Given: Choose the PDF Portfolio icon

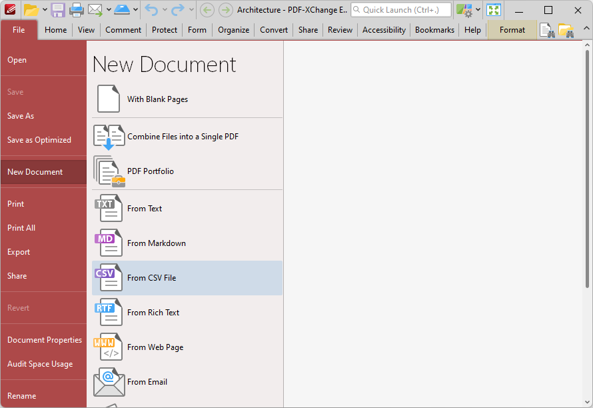Looking at the screenshot, I should (109, 171).
